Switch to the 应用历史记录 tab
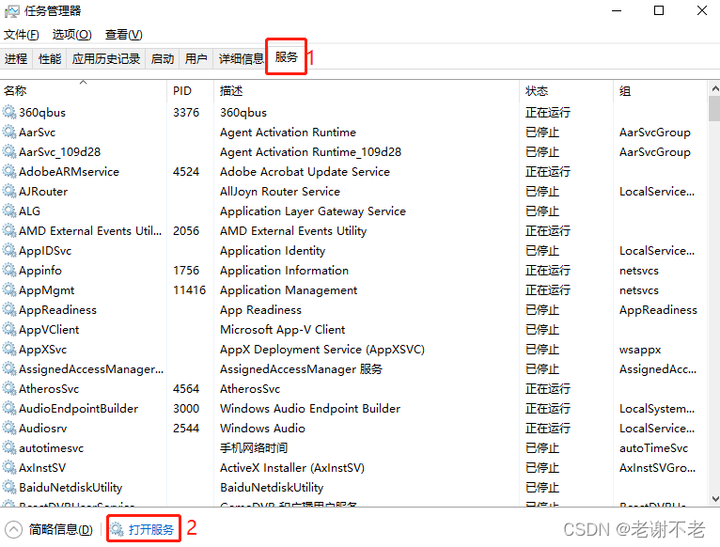 (x=106, y=59)
